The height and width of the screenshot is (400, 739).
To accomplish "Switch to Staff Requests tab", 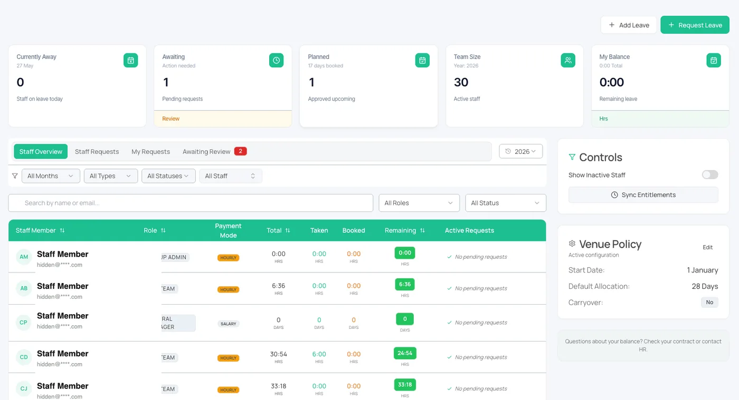I will [x=97, y=151].
